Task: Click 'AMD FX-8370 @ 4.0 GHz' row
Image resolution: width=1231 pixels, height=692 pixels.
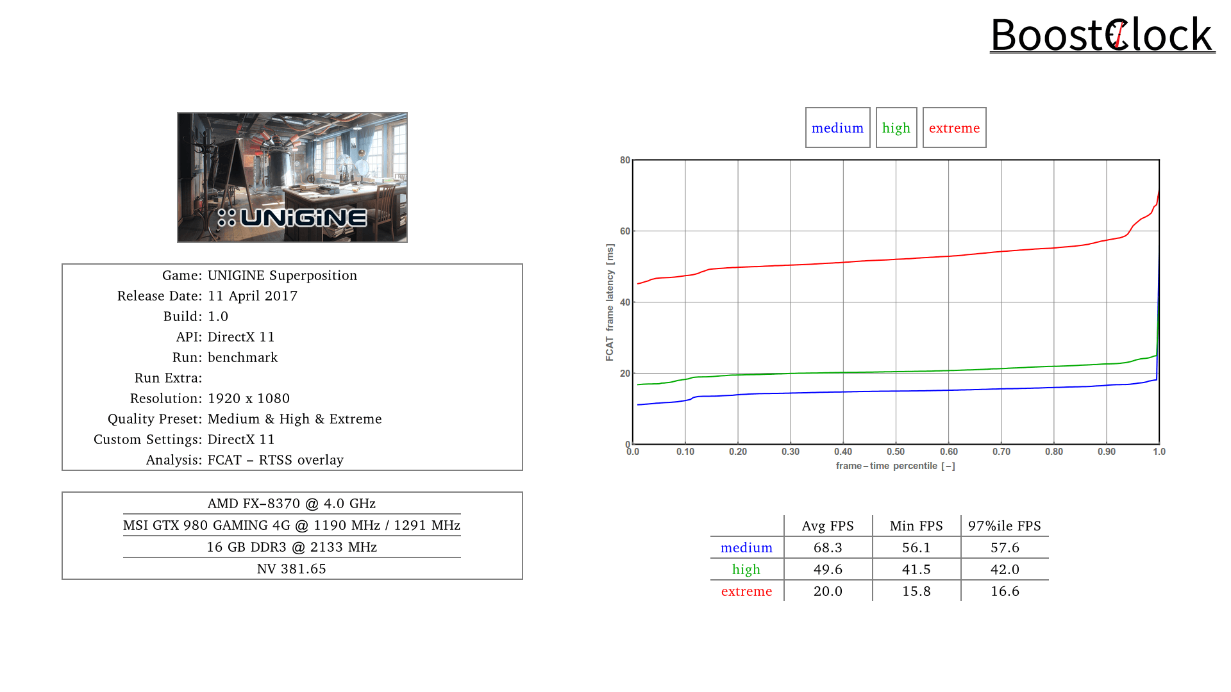Action: [292, 504]
